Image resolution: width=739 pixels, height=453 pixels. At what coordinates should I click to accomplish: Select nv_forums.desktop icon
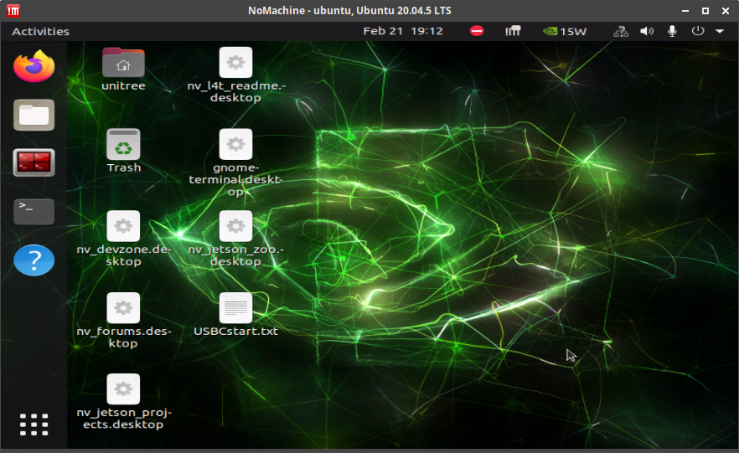coord(123,308)
